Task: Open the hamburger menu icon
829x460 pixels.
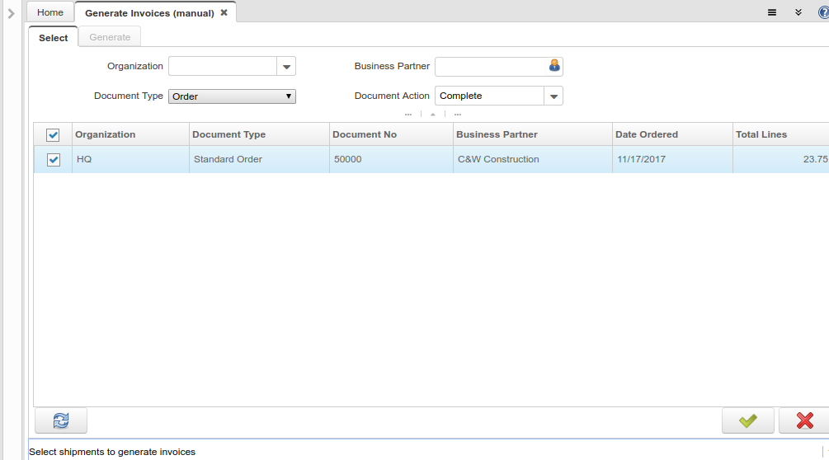Action: point(772,12)
